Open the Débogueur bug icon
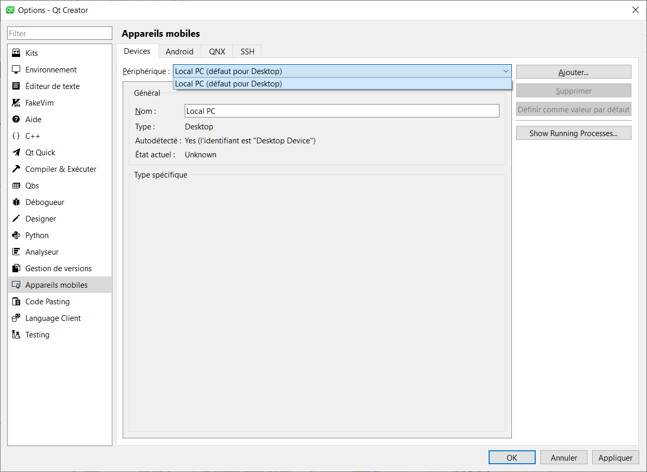The width and height of the screenshot is (647, 472). click(x=16, y=202)
